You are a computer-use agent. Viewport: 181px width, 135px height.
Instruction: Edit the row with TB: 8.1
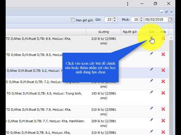(152, 131)
